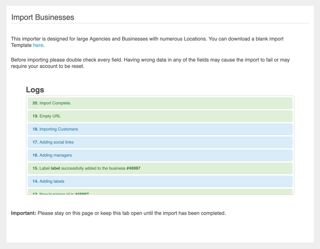This screenshot has height=249, width=320.
Task: Click number badge '19.' in Empty URL row
Action: click(35, 116)
